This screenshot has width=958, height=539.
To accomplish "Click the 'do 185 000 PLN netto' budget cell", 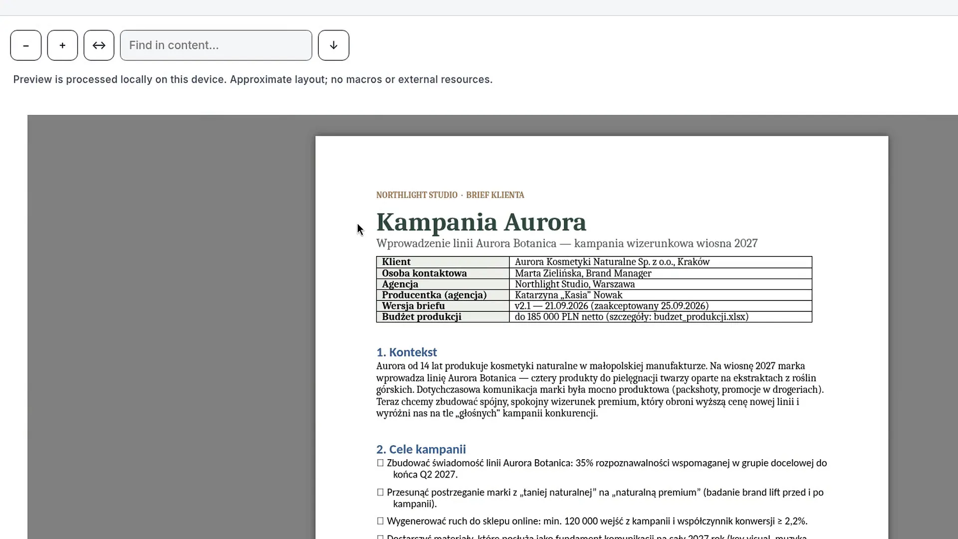I will (x=661, y=317).
